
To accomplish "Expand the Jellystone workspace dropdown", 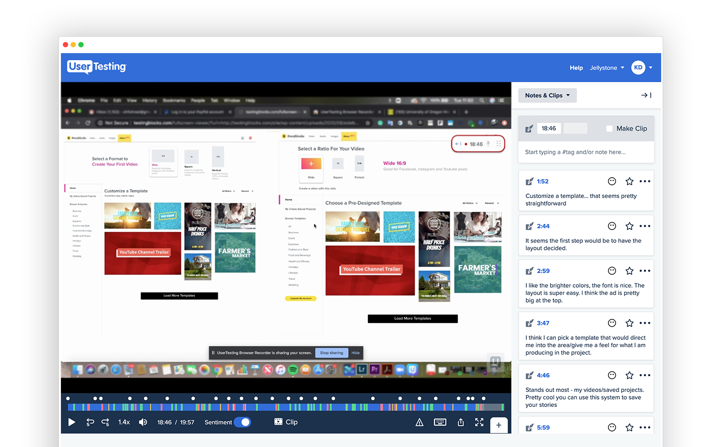I will tap(607, 68).
